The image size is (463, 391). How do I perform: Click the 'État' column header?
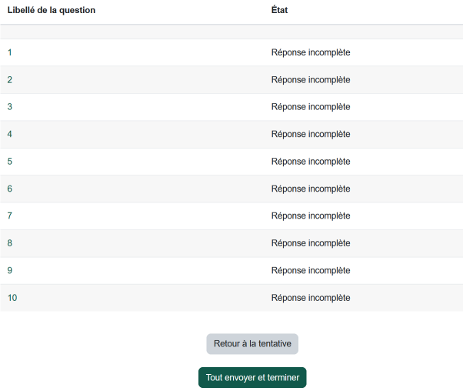pos(280,11)
